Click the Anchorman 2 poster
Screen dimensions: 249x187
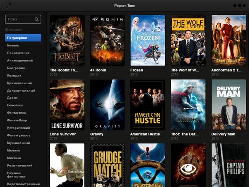click(x=229, y=40)
